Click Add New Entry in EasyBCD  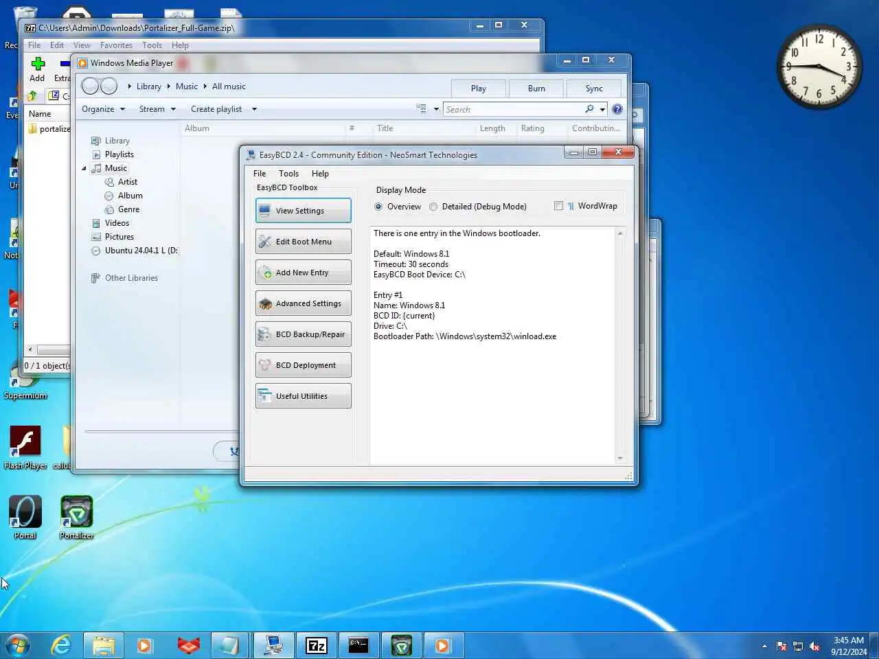point(303,273)
